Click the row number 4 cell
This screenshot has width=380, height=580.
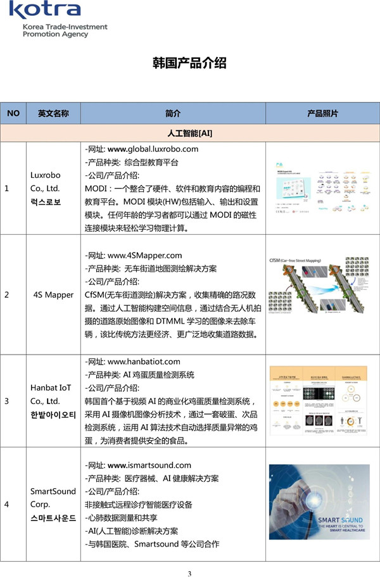point(13,505)
